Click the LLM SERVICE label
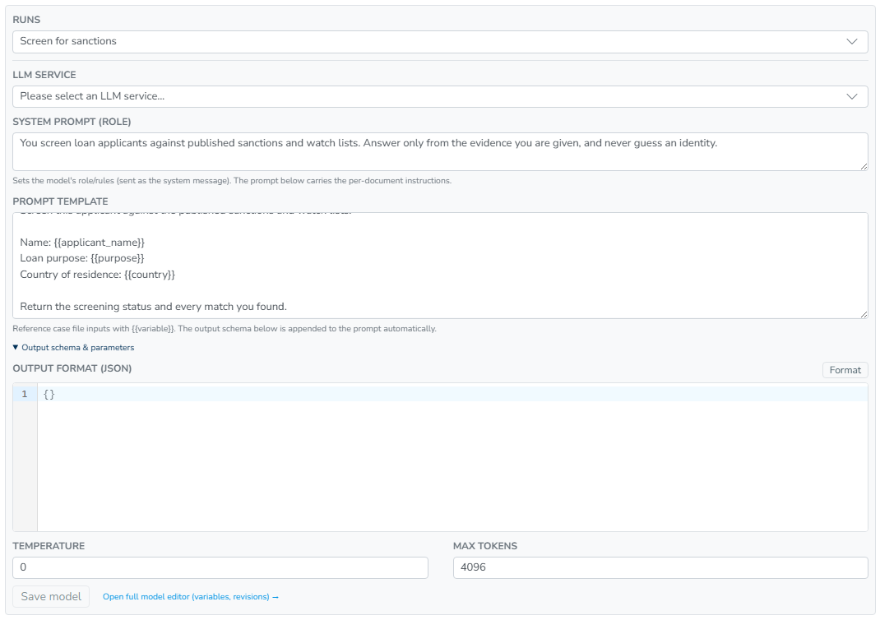The width and height of the screenshot is (880, 620). click(44, 75)
